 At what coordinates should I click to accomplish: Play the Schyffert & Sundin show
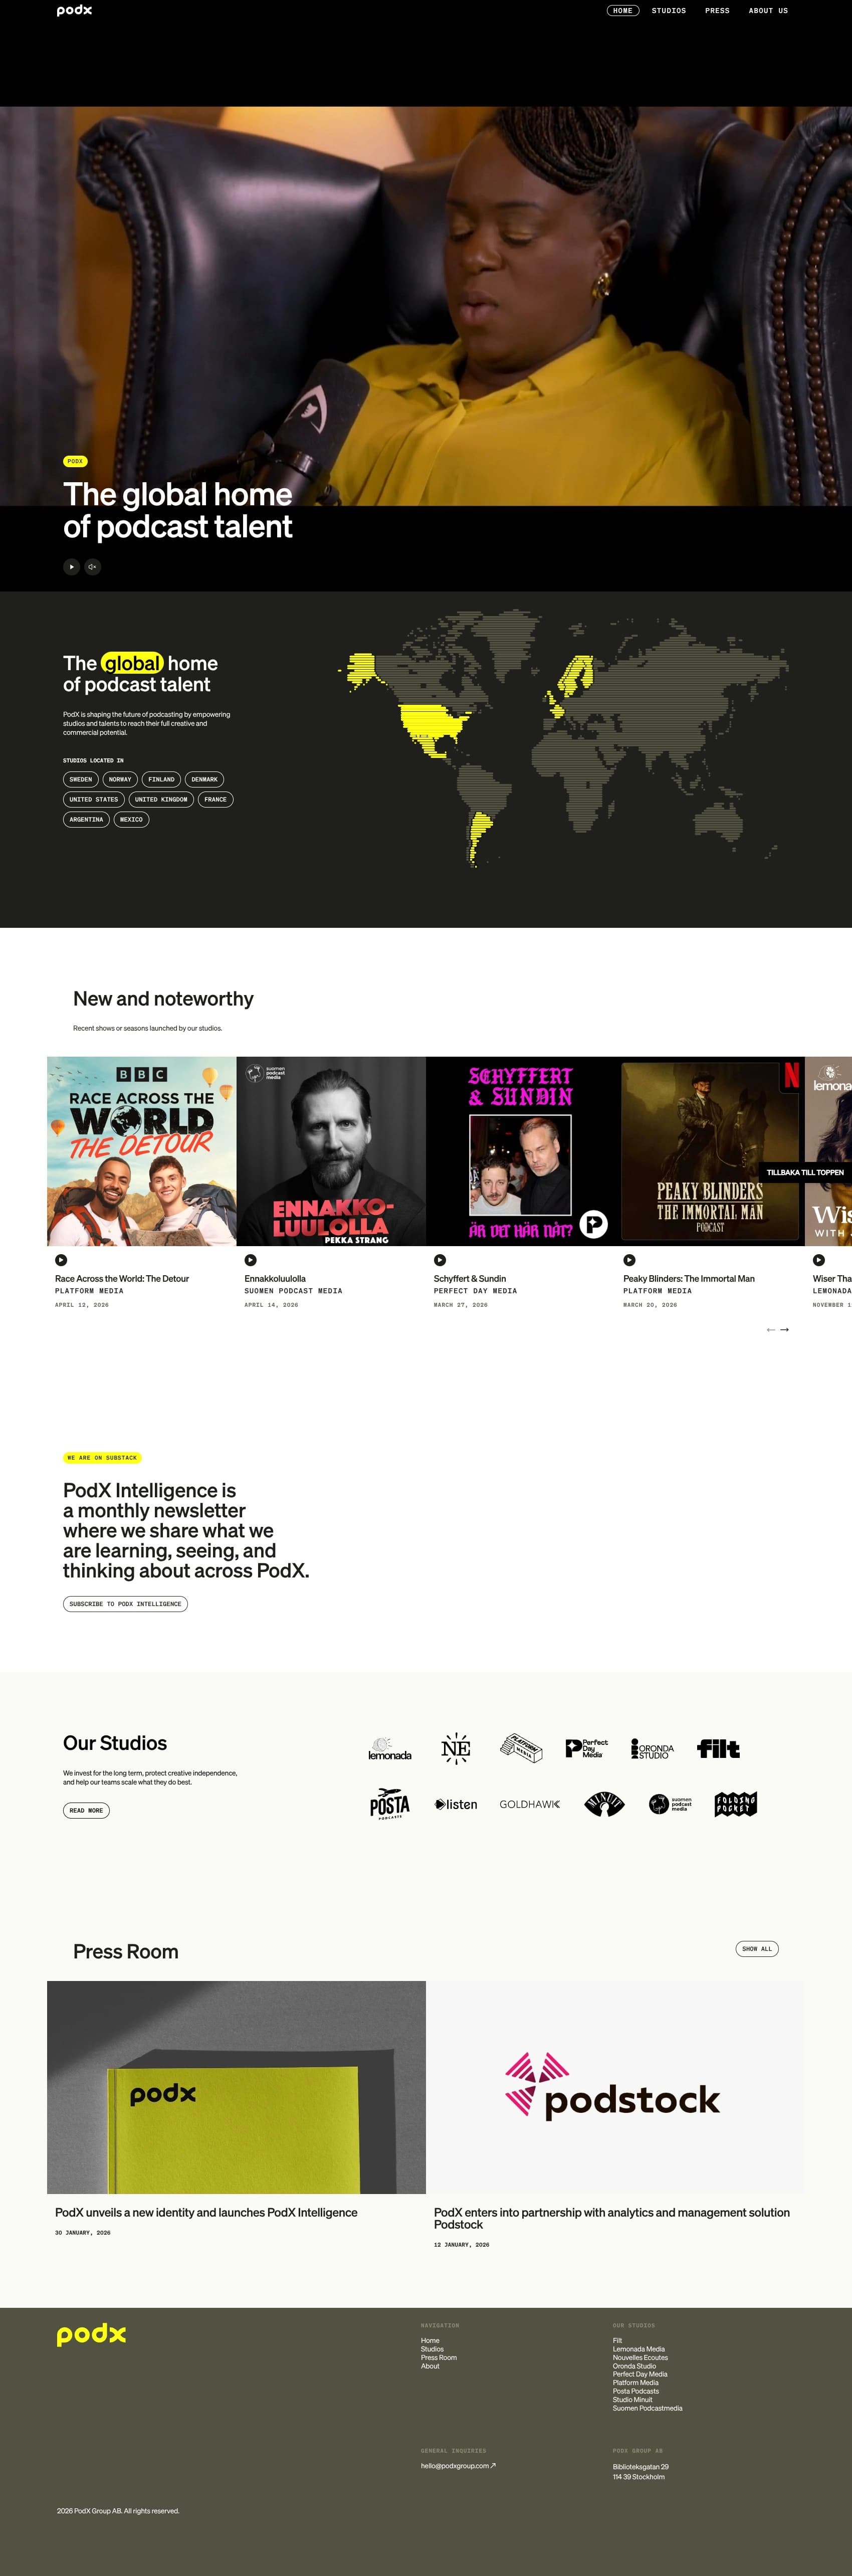pyautogui.click(x=440, y=1260)
